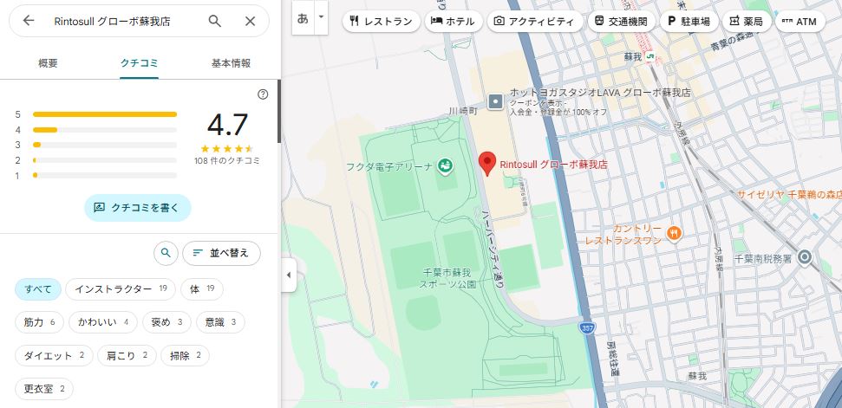Open the 基本情報 tab
842x408 pixels.
pyautogui.click(x=231, y=63)
